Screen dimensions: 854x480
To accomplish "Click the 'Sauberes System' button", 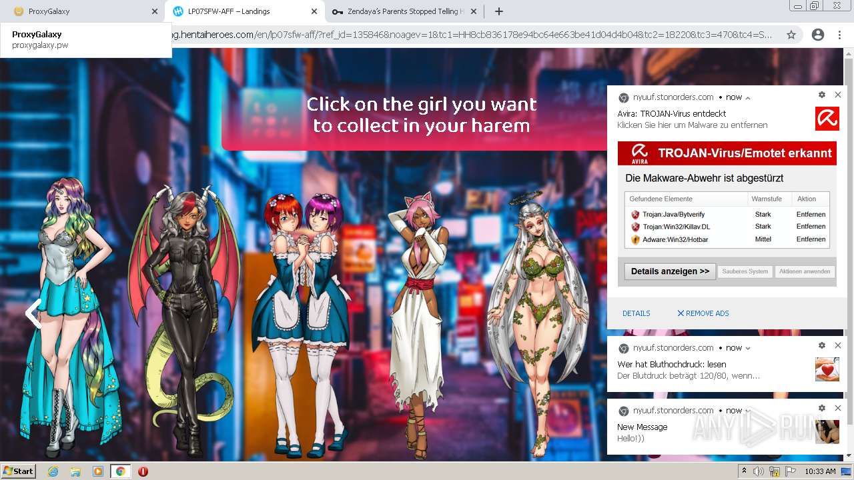I will (x=745, y=271).
